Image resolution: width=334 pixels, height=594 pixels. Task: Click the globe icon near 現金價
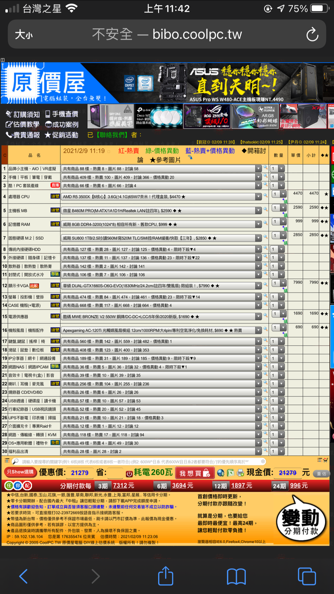pyautogui.click(x=220, y=473)
